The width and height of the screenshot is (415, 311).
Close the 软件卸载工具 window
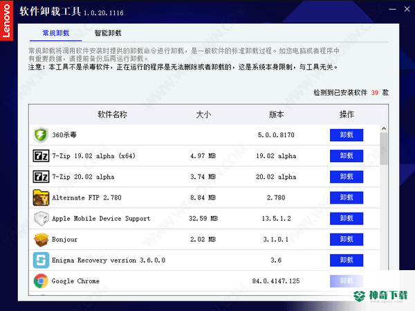click(x=407, y=9)
